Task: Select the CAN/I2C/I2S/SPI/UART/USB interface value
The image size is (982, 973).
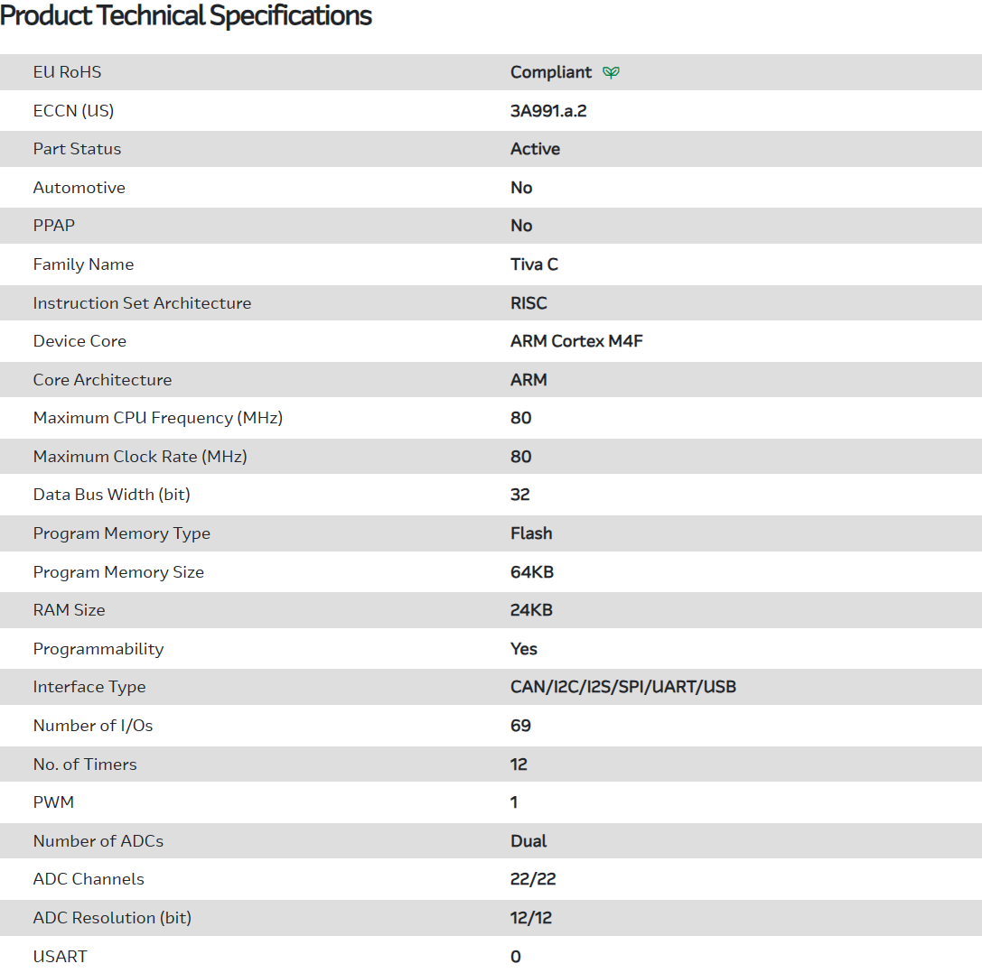Action: (622, 687)
